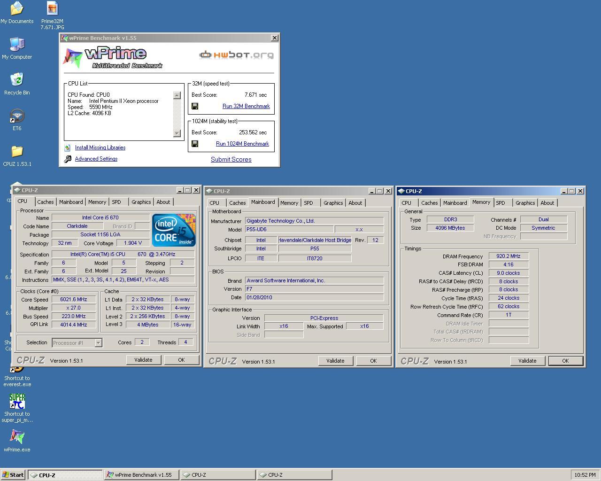Close the wPrime Benchmark window

pos(275,38)
